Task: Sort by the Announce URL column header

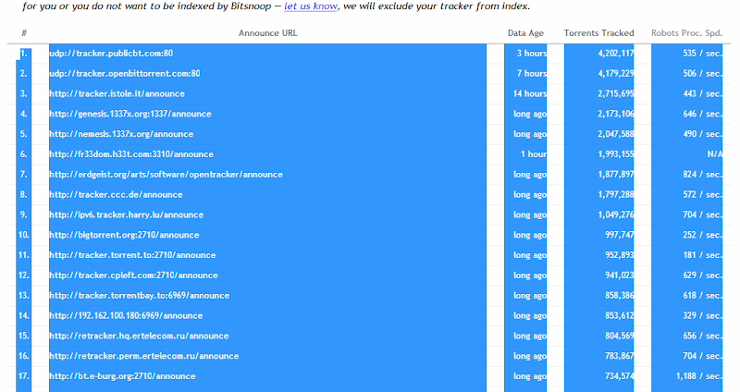Action: pyautogui.click(x=267, y=33)
